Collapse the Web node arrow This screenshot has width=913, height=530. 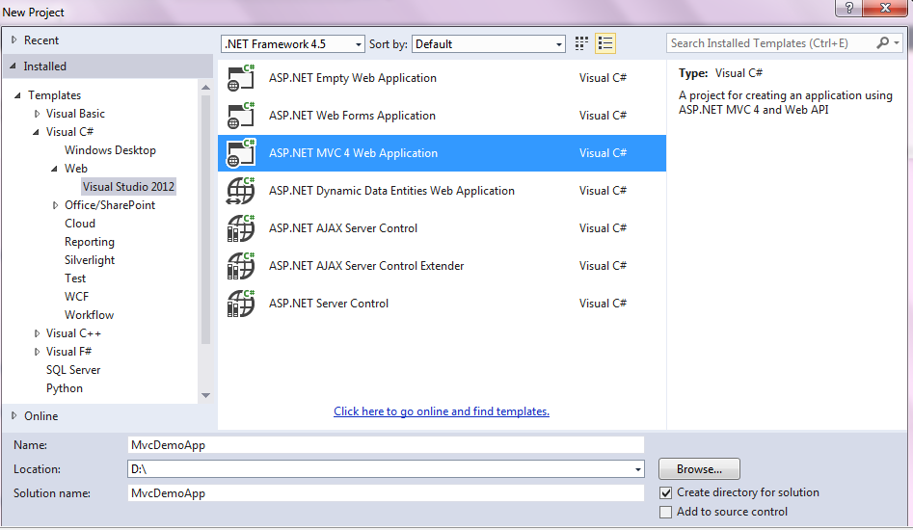(54, 169)
